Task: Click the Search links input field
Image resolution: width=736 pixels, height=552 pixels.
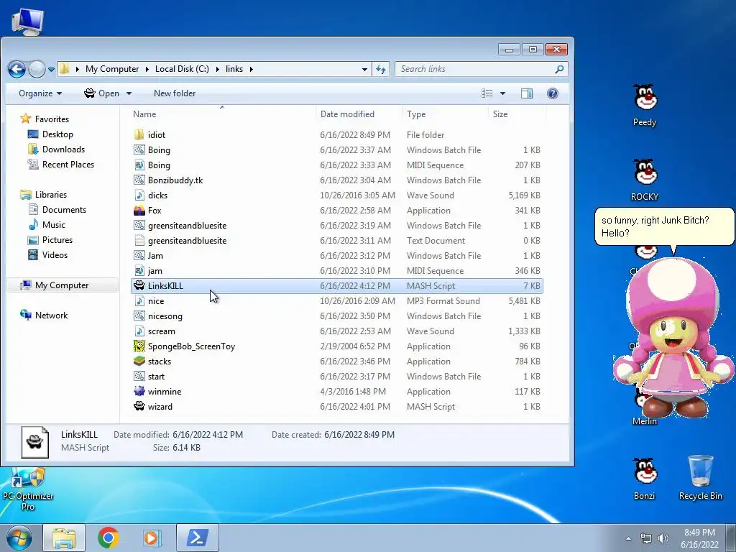Action: pyautogui.click(x=475, y=69)
